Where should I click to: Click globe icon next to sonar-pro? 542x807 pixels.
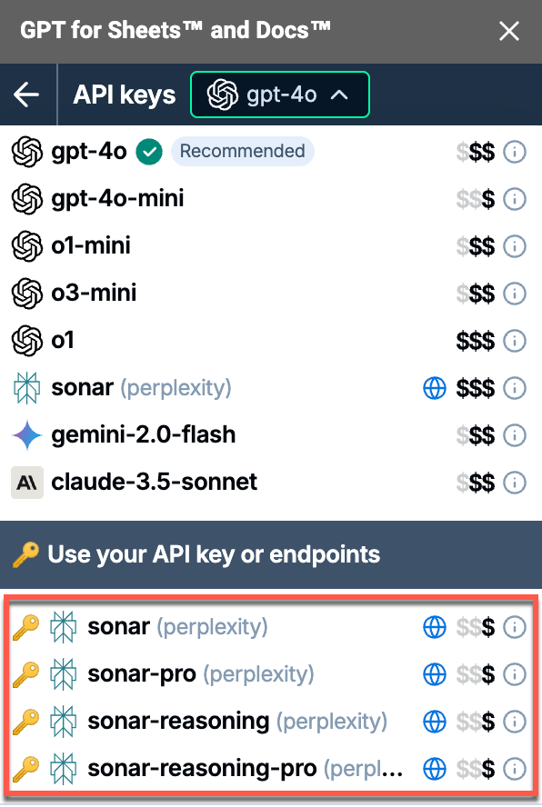pos(435,674)
